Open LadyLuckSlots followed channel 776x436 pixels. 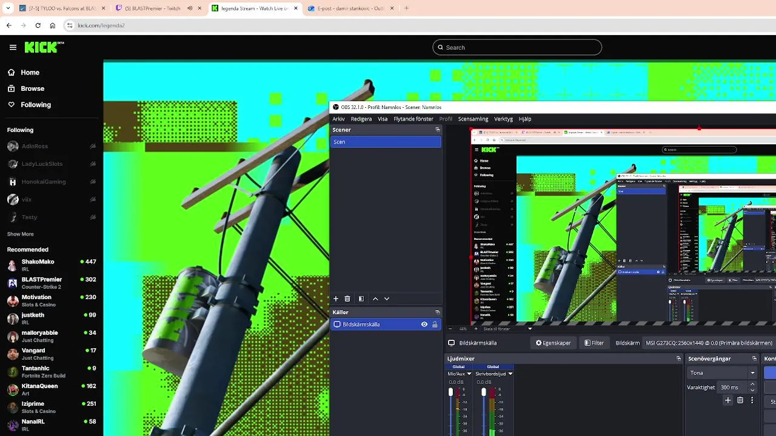click(x=52, y=163)
